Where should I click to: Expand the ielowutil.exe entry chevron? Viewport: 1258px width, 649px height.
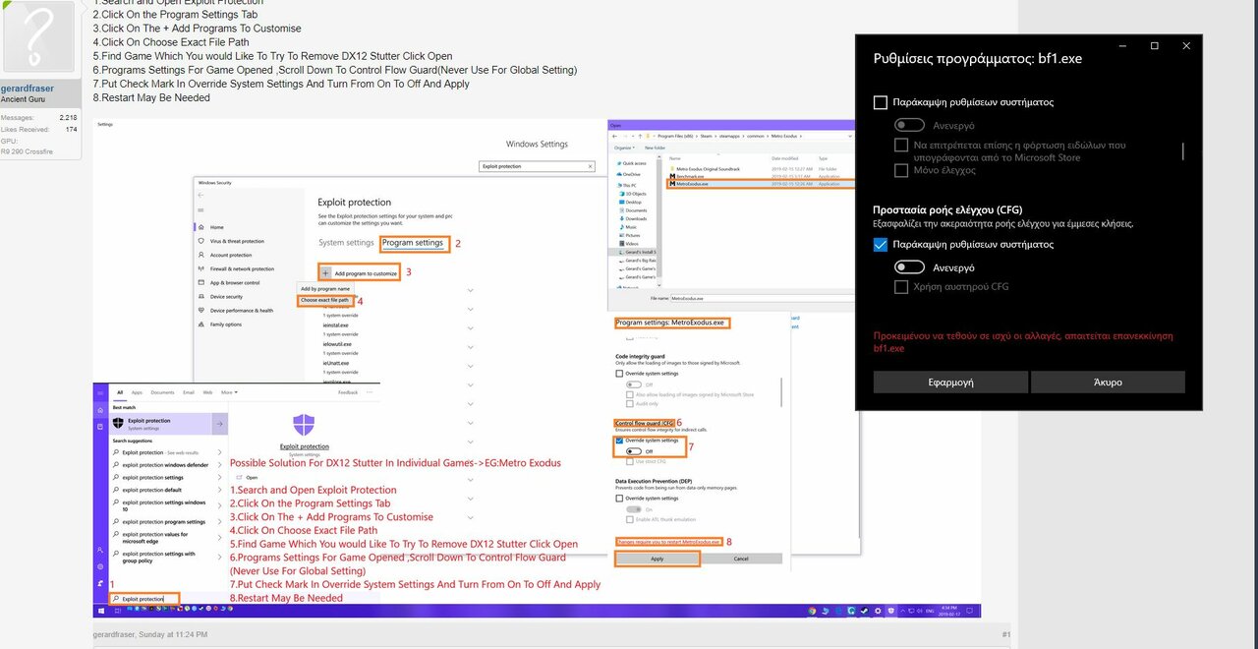point(471,349)
